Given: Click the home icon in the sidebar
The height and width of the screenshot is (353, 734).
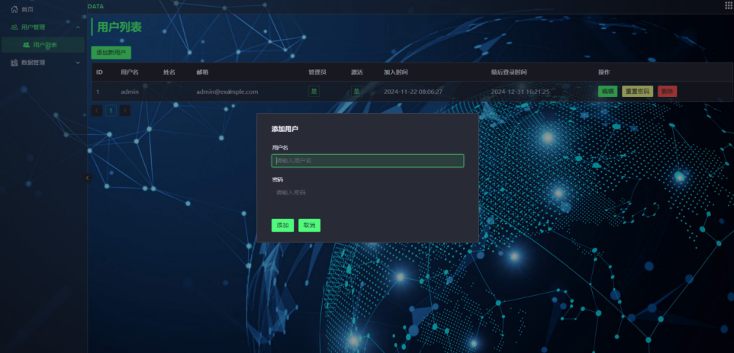Looking at the screenshot, I should pos(14,9).
